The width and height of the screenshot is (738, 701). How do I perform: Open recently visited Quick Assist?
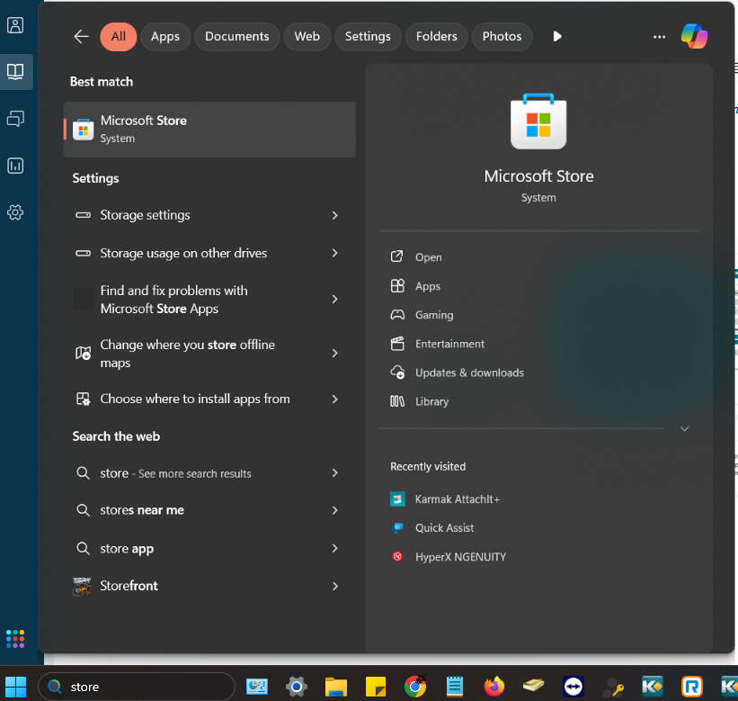pos(444,528)
